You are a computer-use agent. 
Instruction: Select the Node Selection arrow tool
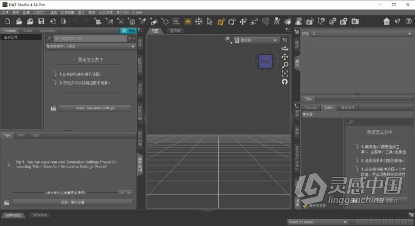210,21
